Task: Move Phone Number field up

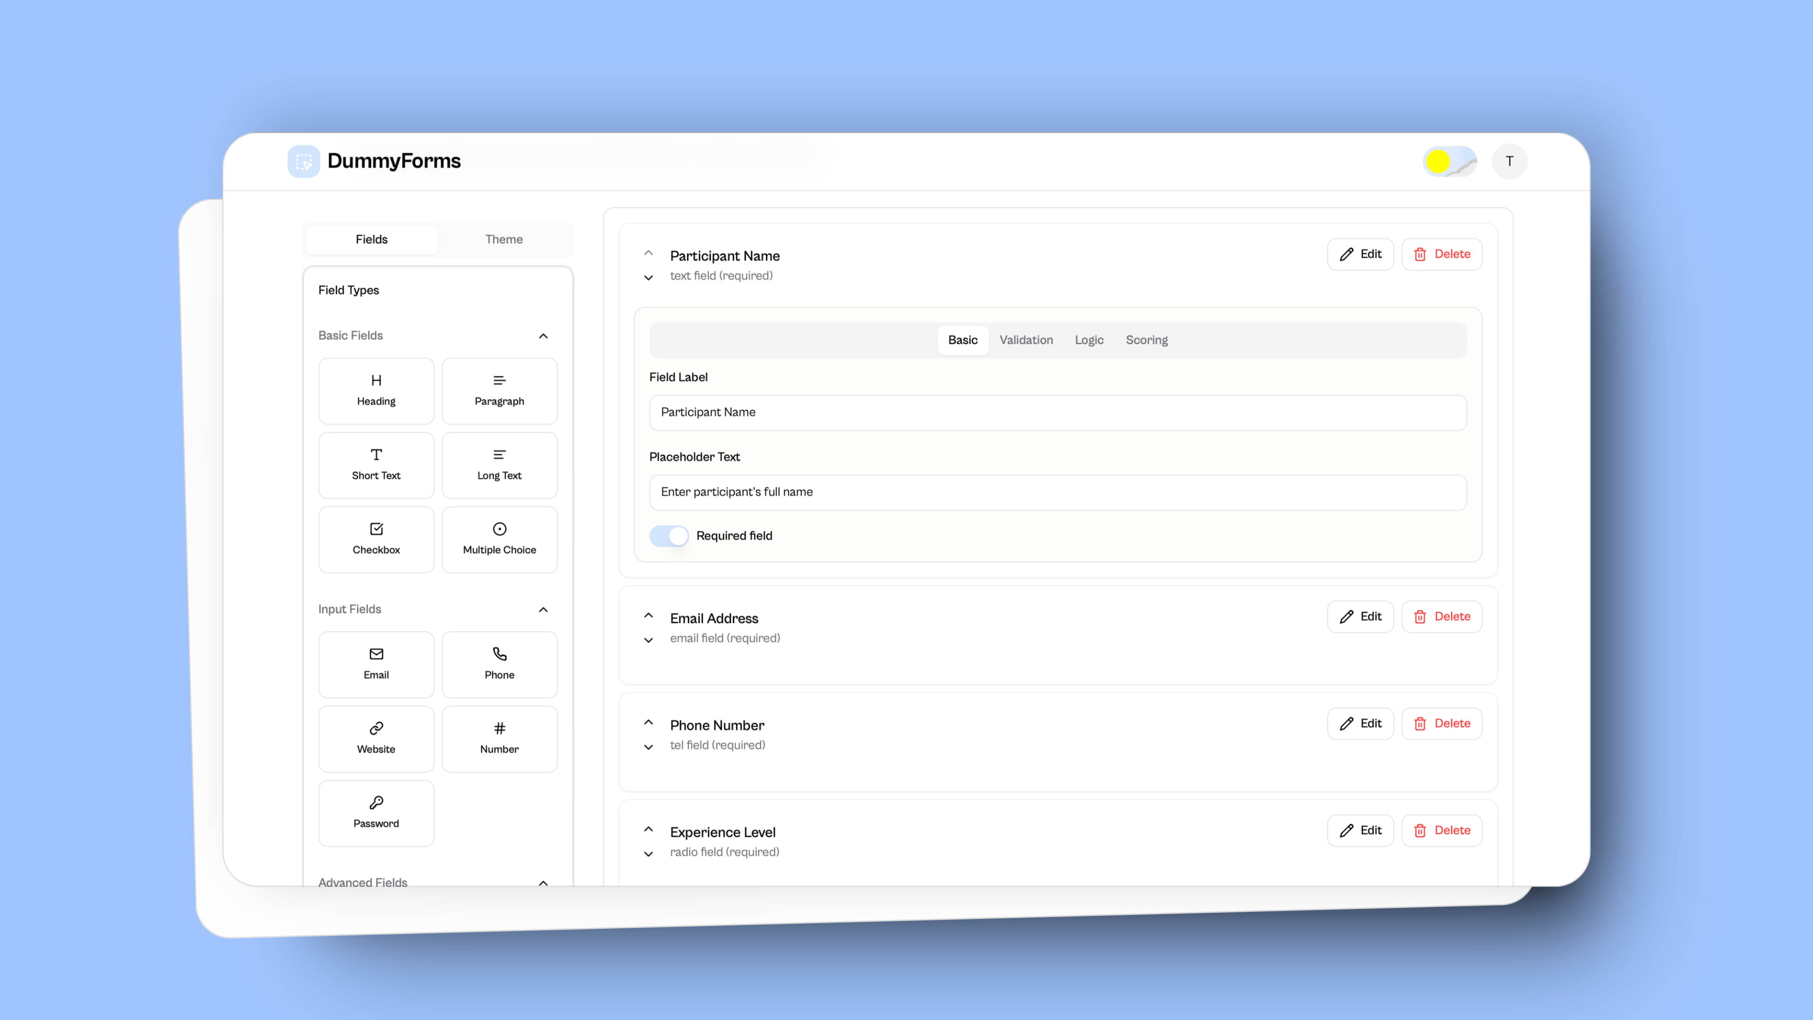Action: pyautogui.click(x=648, y=722)
